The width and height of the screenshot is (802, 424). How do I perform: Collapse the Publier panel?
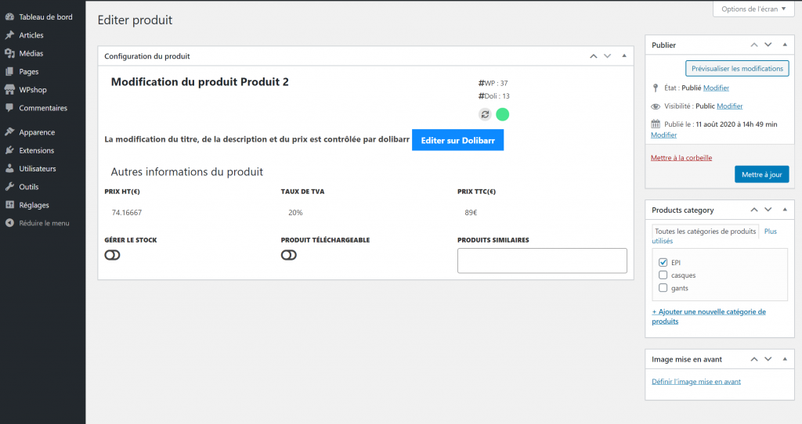click(x=785, y=45)
